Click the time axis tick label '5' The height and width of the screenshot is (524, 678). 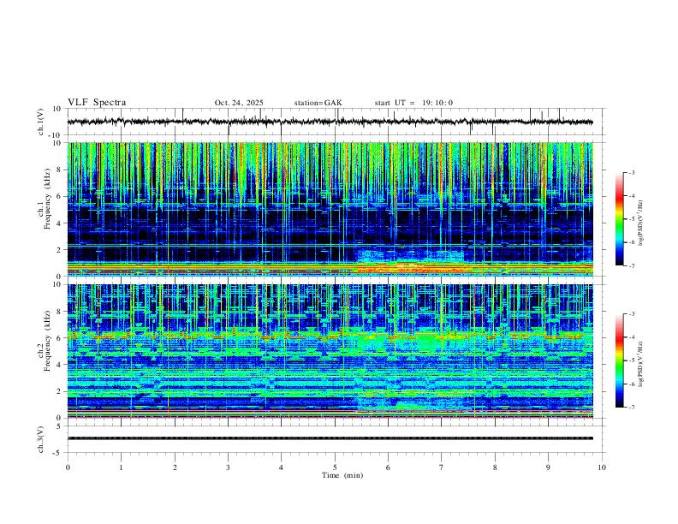(x=335, y=467)
